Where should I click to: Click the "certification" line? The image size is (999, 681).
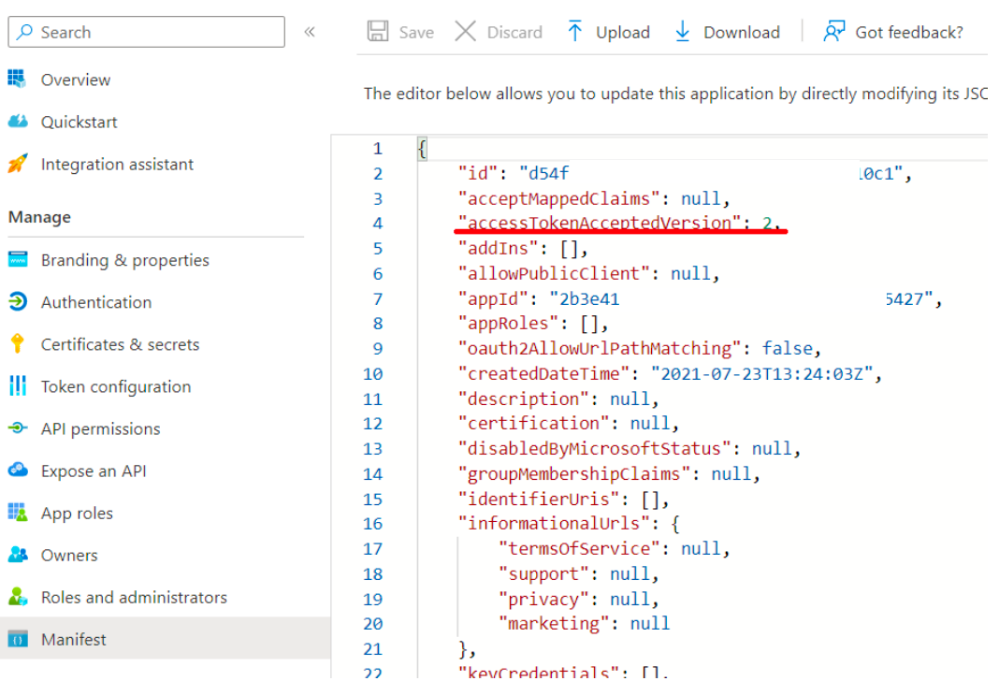coord(569,423)
